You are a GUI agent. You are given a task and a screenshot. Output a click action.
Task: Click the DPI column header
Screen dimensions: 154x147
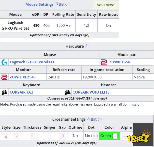click(46, 15)
